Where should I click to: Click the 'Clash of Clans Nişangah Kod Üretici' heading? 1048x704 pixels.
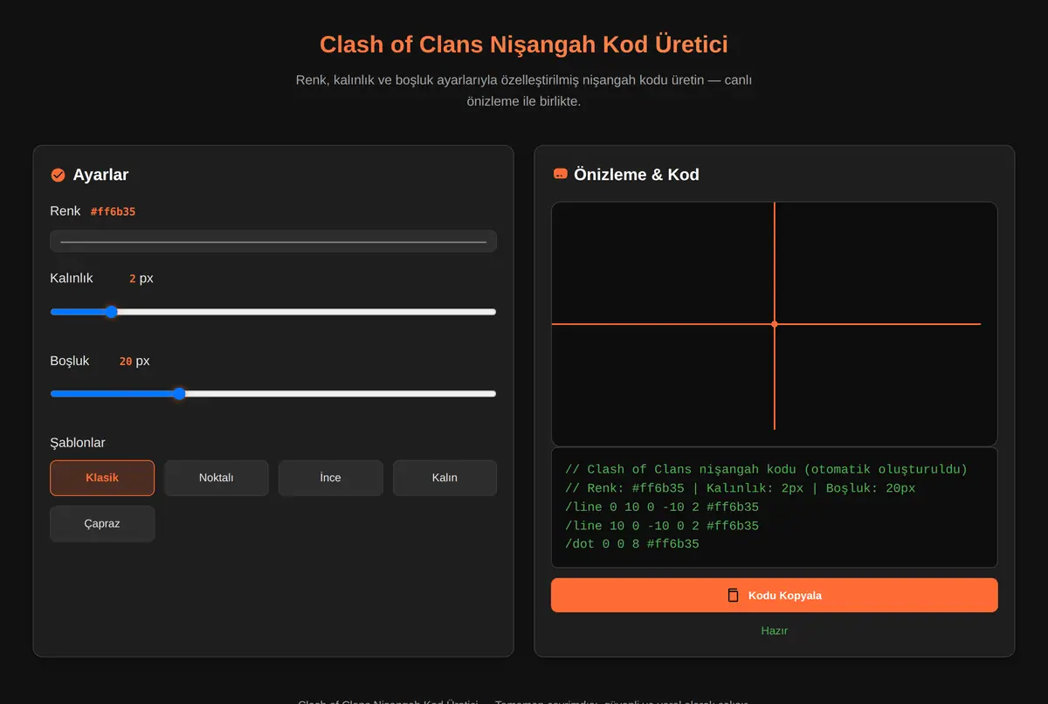pos(524,45)
